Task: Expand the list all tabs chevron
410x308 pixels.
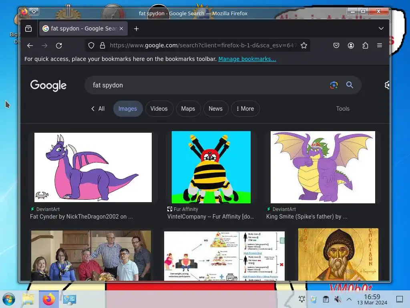Action: click(x=381, y=28)
